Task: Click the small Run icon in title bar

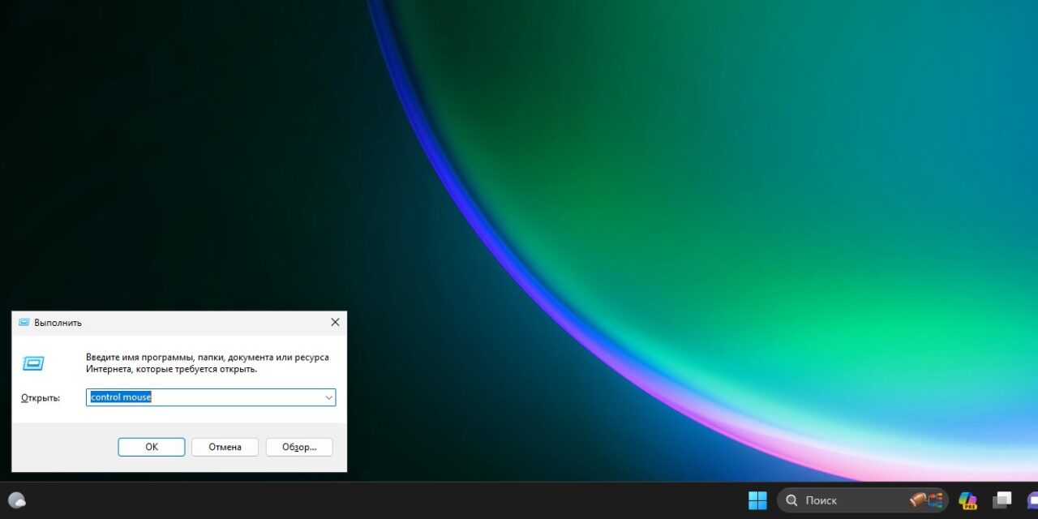Action: pos(24,323)
